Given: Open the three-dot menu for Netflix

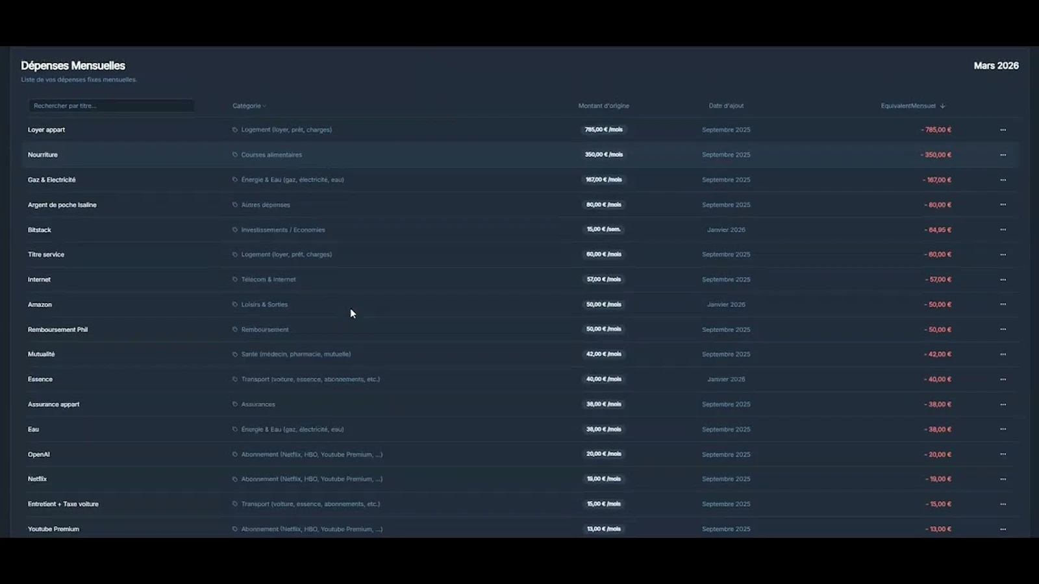Looking at the screenshot, I should 1003,479.
